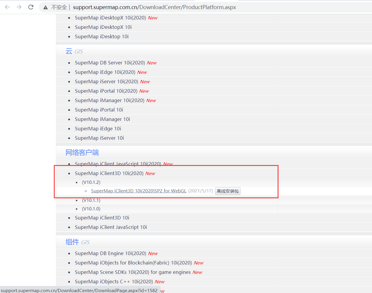
Task: Click the 云 GIS section heading
Action: 74,51
